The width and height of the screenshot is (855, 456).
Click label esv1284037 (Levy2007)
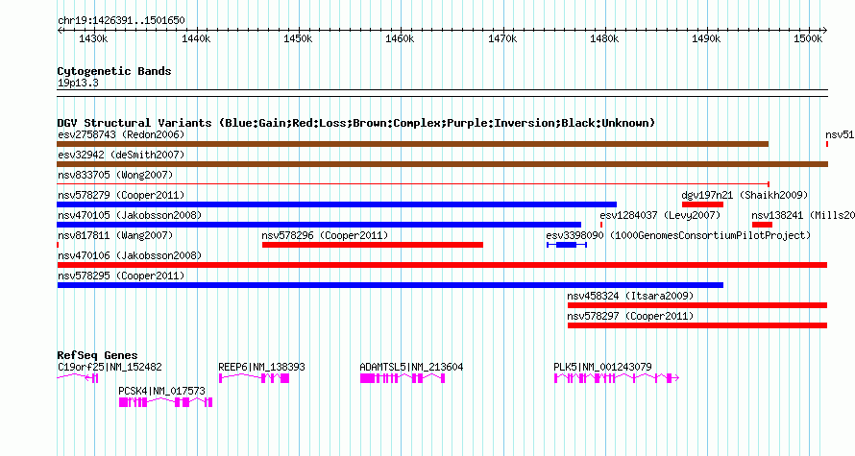(660, 215)
